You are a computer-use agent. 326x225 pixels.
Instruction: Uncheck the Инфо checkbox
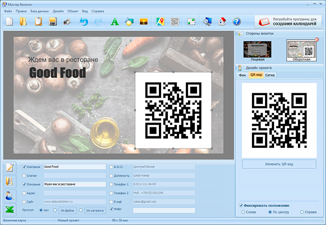click(x=111, y=209)
